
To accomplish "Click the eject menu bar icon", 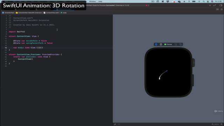I will pos(184,1).
